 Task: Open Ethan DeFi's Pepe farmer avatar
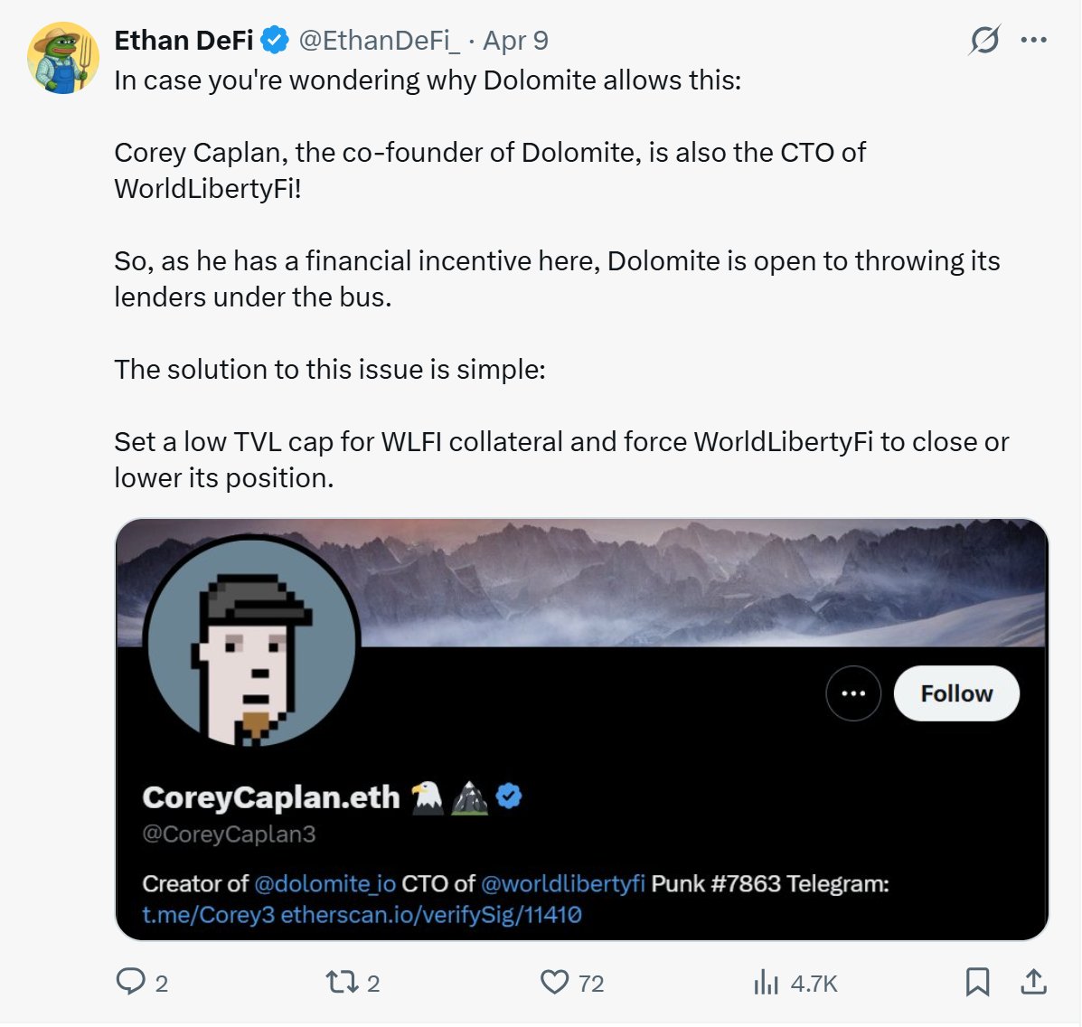click(x=63, y=59)
